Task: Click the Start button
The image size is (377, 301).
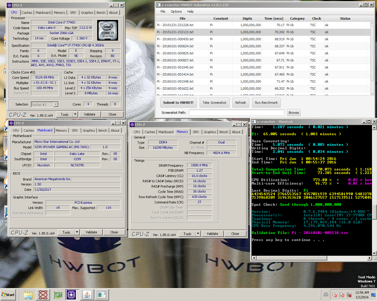Action: point(8,295)
